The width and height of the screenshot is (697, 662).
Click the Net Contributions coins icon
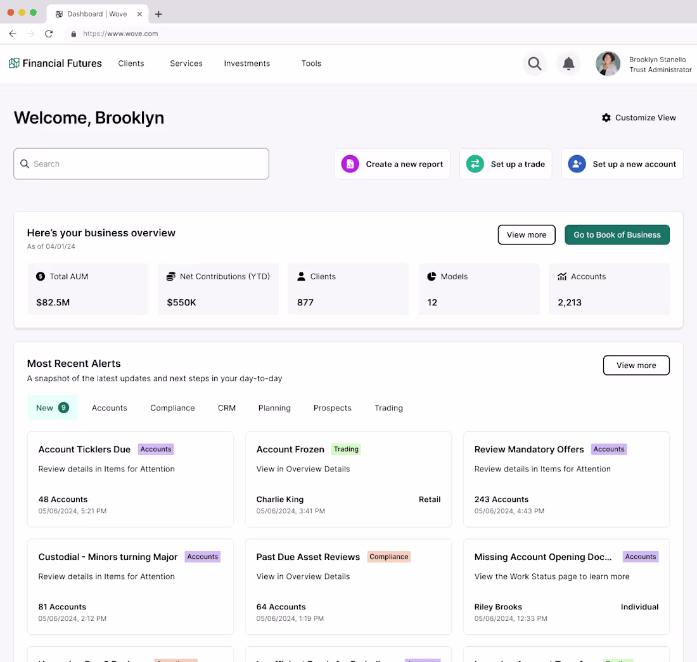(170, 276)
